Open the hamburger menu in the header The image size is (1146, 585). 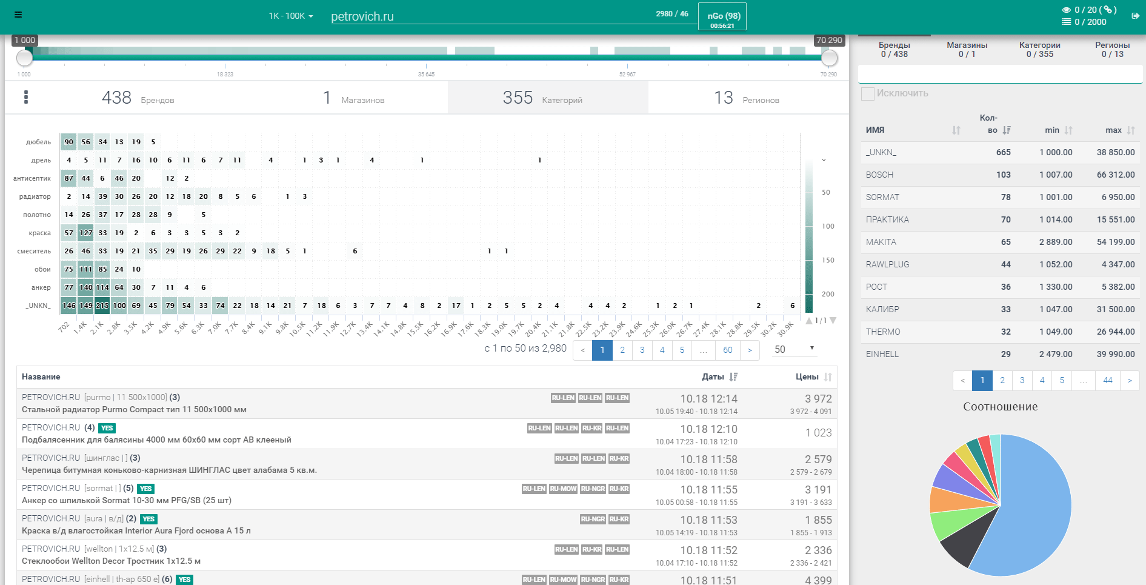18,15
